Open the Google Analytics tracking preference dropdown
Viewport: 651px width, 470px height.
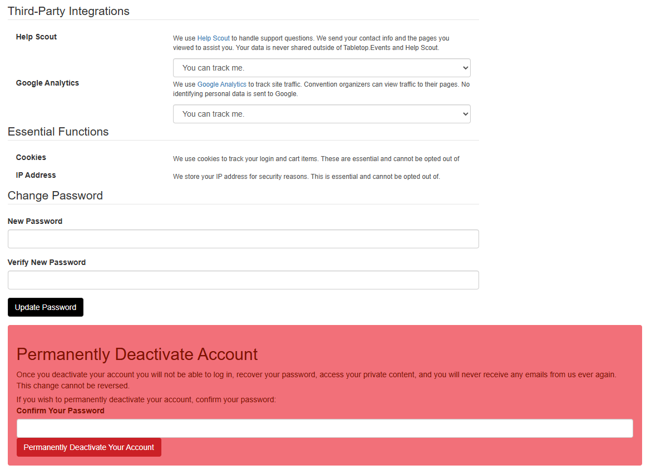click(x=322, y=113)
